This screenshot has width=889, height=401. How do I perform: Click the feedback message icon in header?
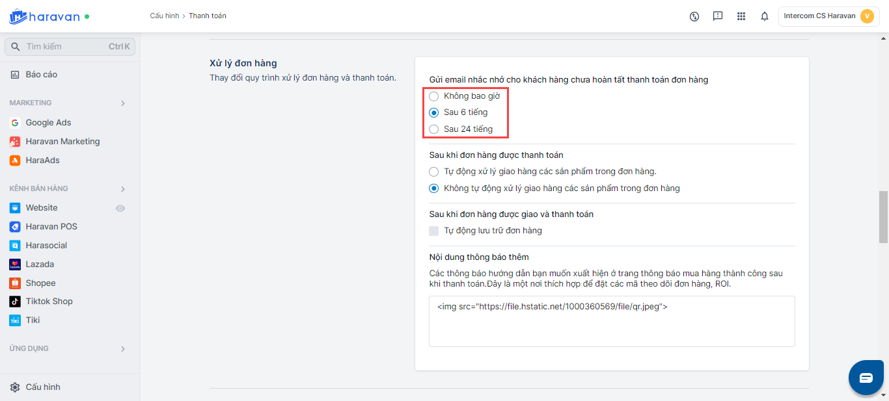coord(718,16)
